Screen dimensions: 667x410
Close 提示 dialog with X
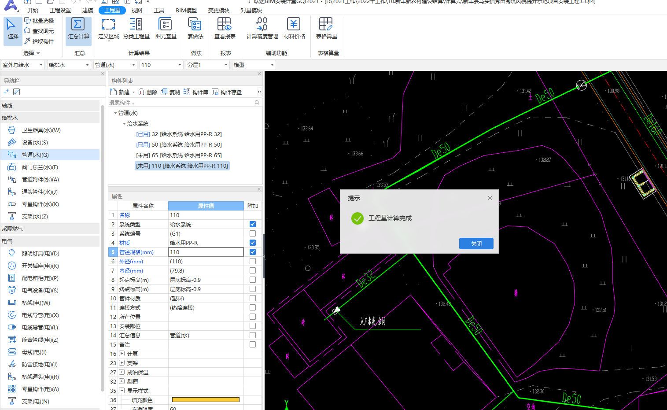tap(490, 198)
